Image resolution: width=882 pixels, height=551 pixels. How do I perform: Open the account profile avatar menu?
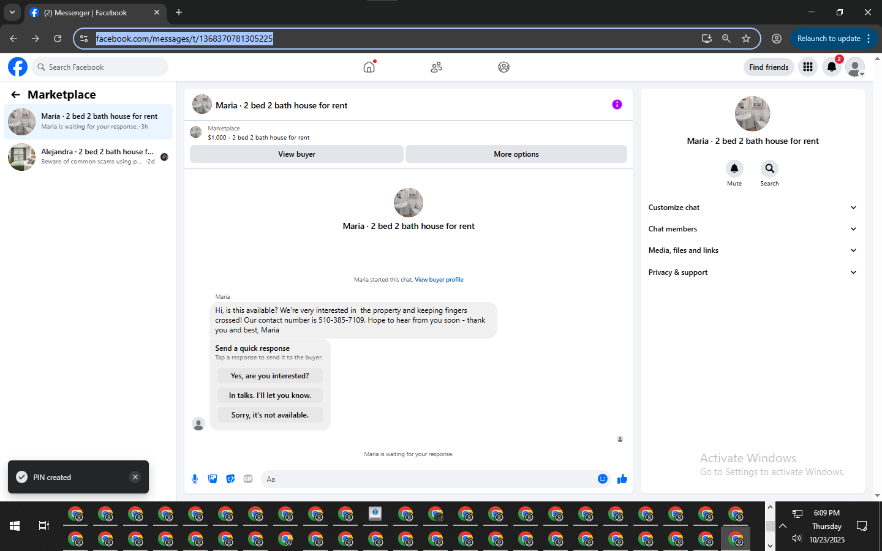pos(855,67)
